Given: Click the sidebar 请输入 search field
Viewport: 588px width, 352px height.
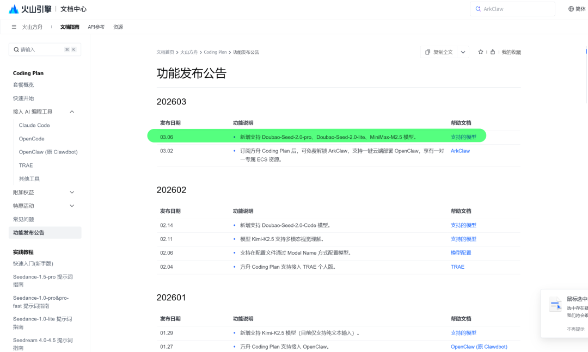Looking at the screenshot, I should (41, 50).
